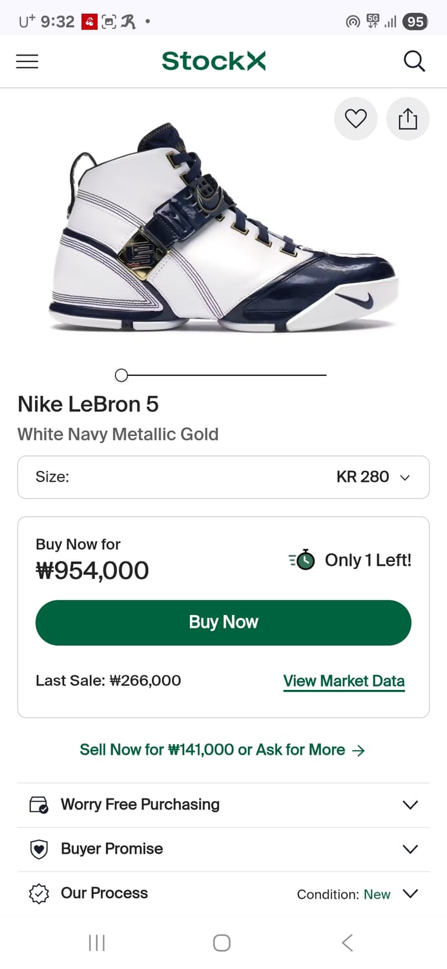Viewport: 447px width, 969px height.
Task: Open the View Market Data link
Action: tap(344, 681)
